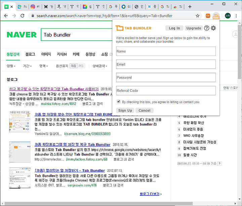Go back to previous page
Screen dimensions: 242x206
(6, 16)
